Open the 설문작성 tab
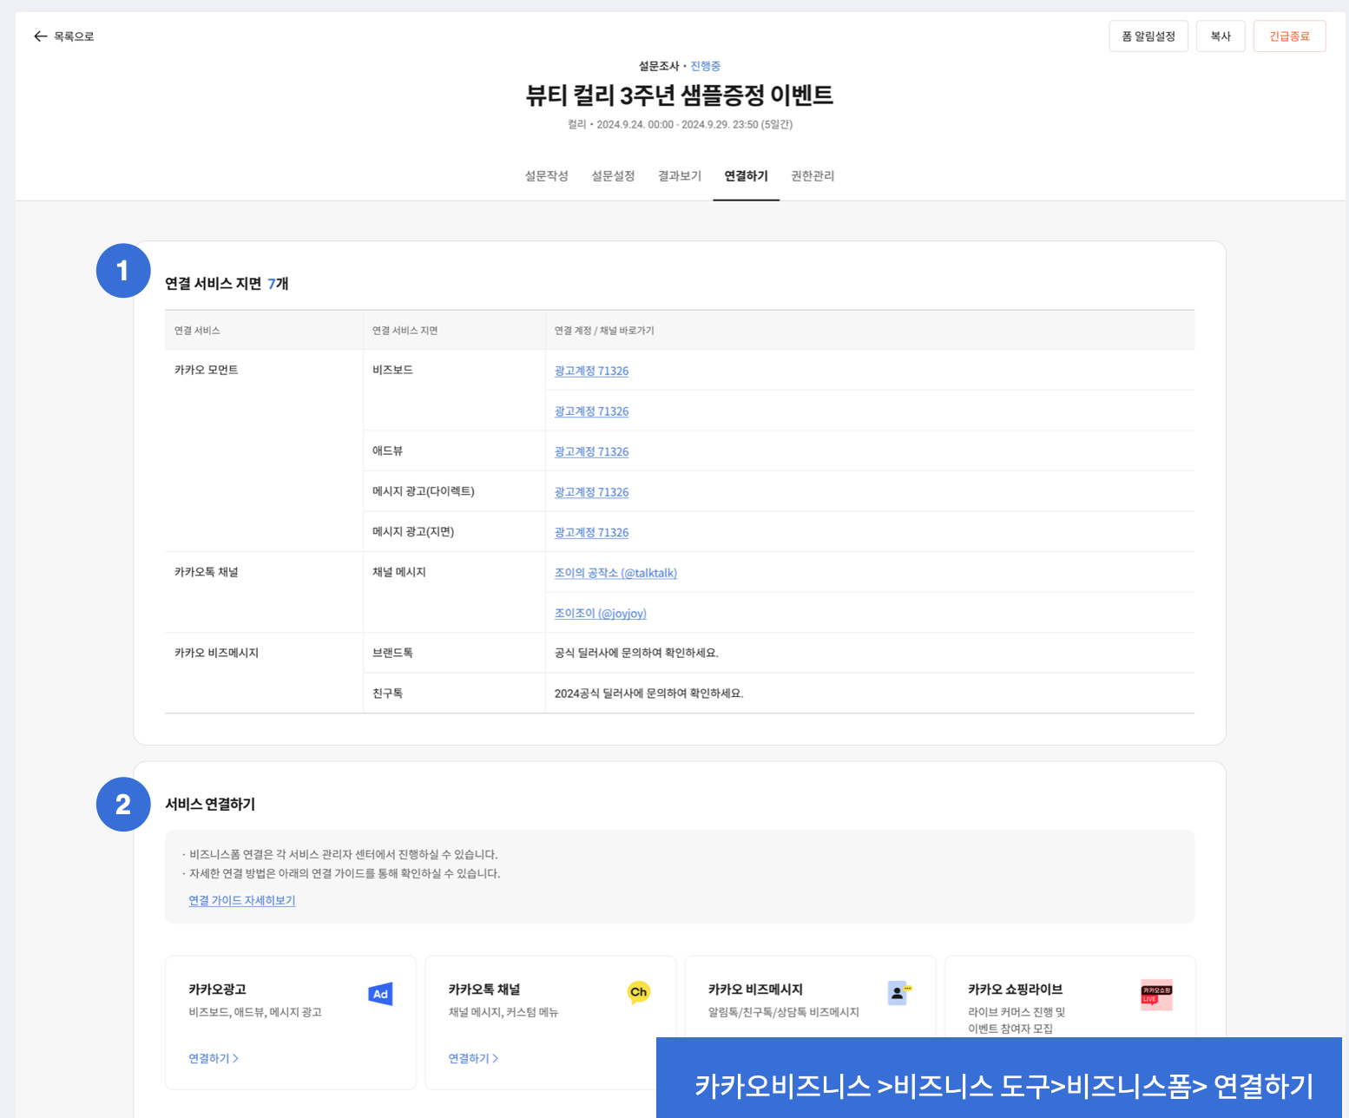 (x=546, y=176)
